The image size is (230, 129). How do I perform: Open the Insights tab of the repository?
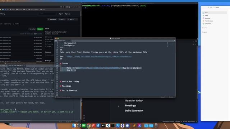16,24
